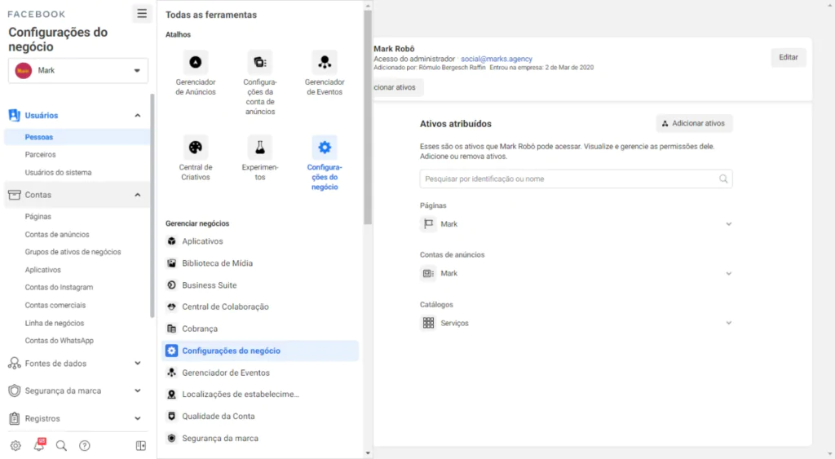Screen dimensions: 835x459
Task: Toggle the sidebar collapse panel icon
Action: pos(140,446)
